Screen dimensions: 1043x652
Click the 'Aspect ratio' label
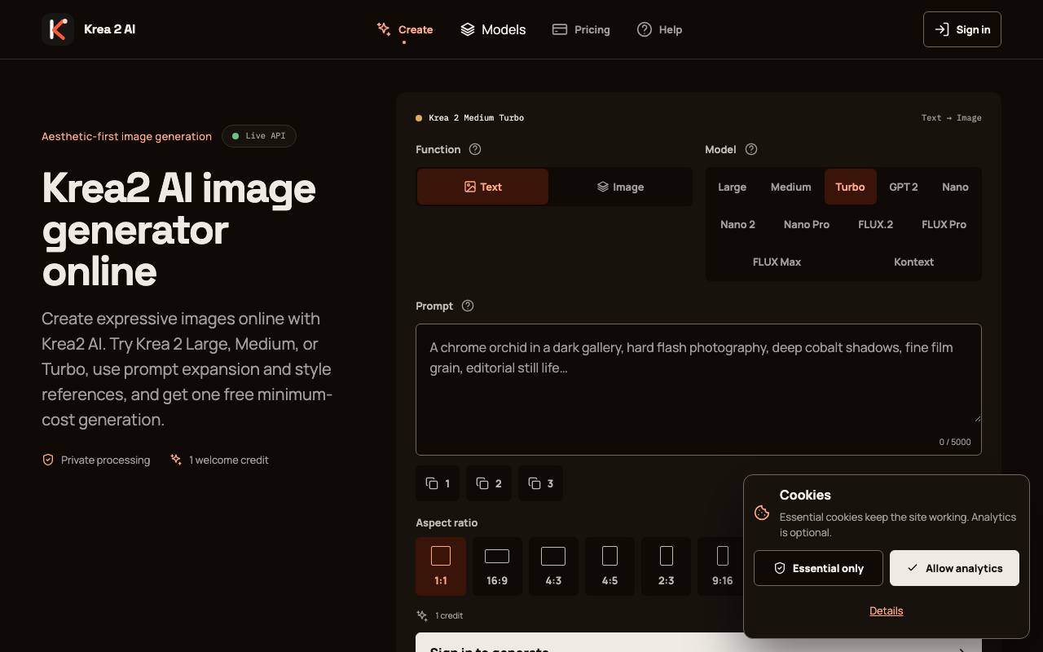coord(447,522)
